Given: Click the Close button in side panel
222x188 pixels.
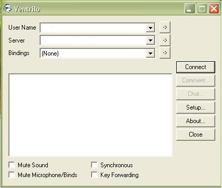Looking at the screenshot, I should pyautogui.click(x=195, y=135).
